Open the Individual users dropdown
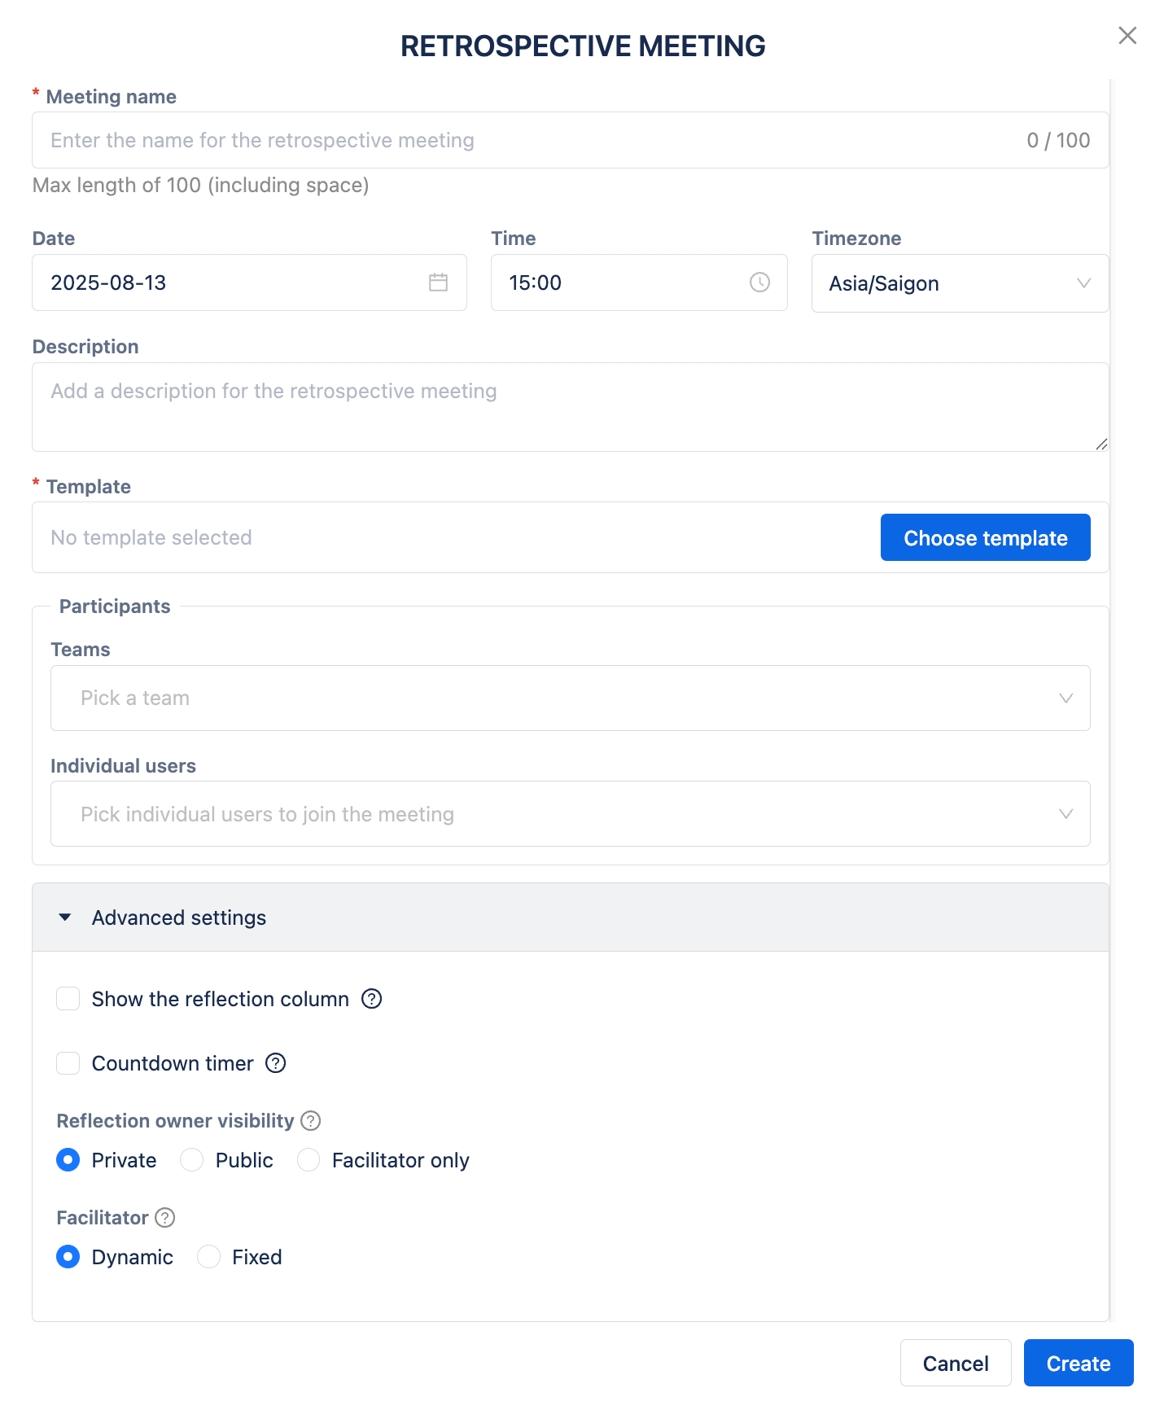Screen dimensions: 1164x1410 (570, 814)
